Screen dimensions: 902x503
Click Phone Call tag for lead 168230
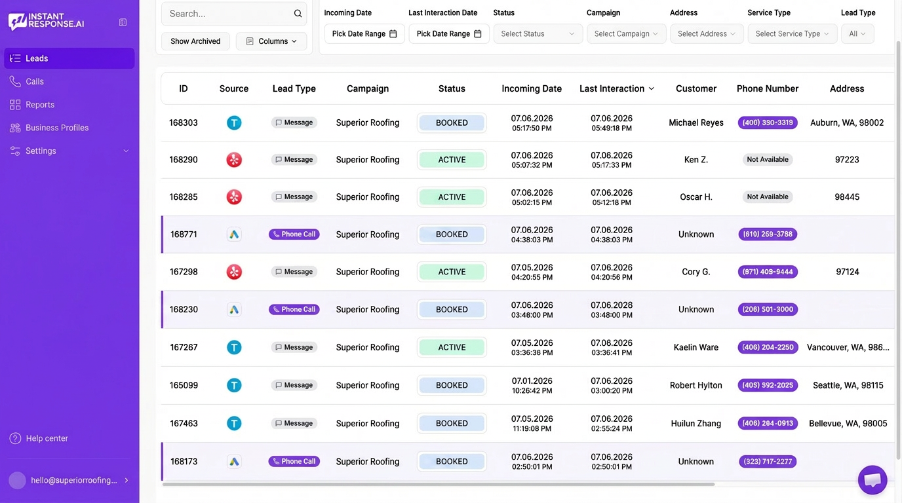tap(294, 309)
